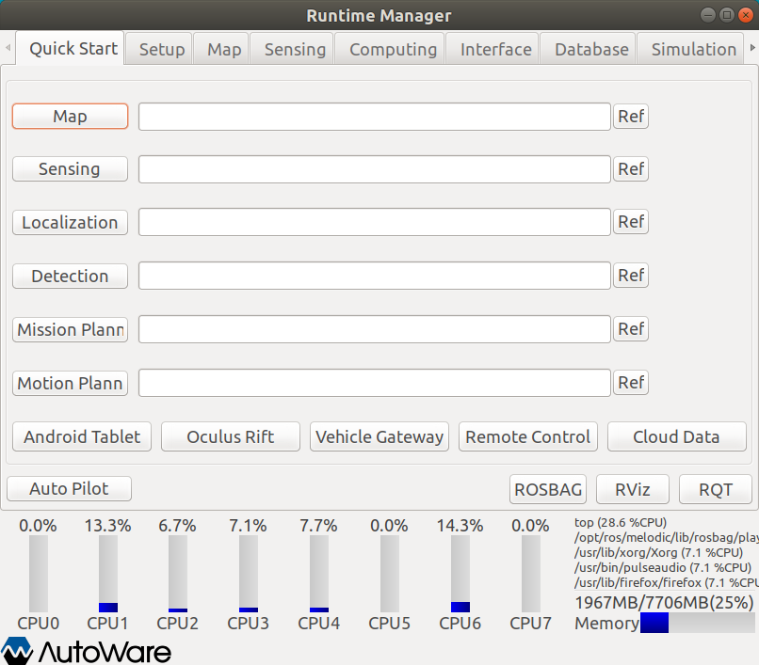Click the Memory usage bar

697,623
